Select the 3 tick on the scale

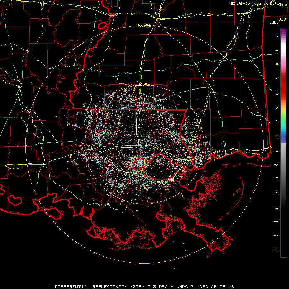coord(277,93)
